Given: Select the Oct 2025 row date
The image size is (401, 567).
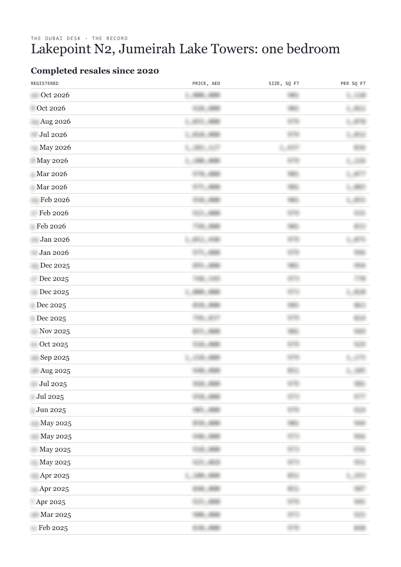Looking at the screenshot, I should 49,344.
